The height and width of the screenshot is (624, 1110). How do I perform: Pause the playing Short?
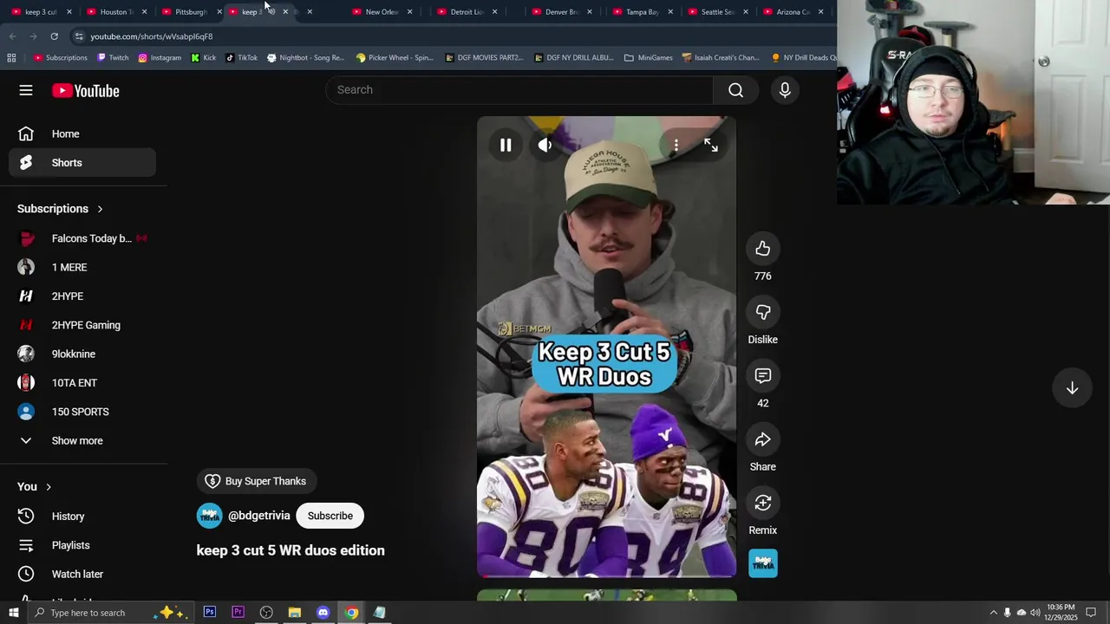pos(506,145)
